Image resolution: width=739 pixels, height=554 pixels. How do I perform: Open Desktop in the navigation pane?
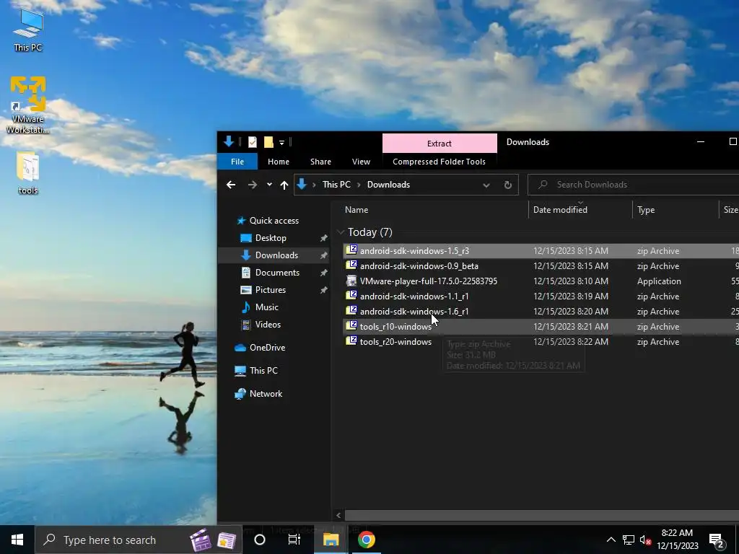point(271,238)
